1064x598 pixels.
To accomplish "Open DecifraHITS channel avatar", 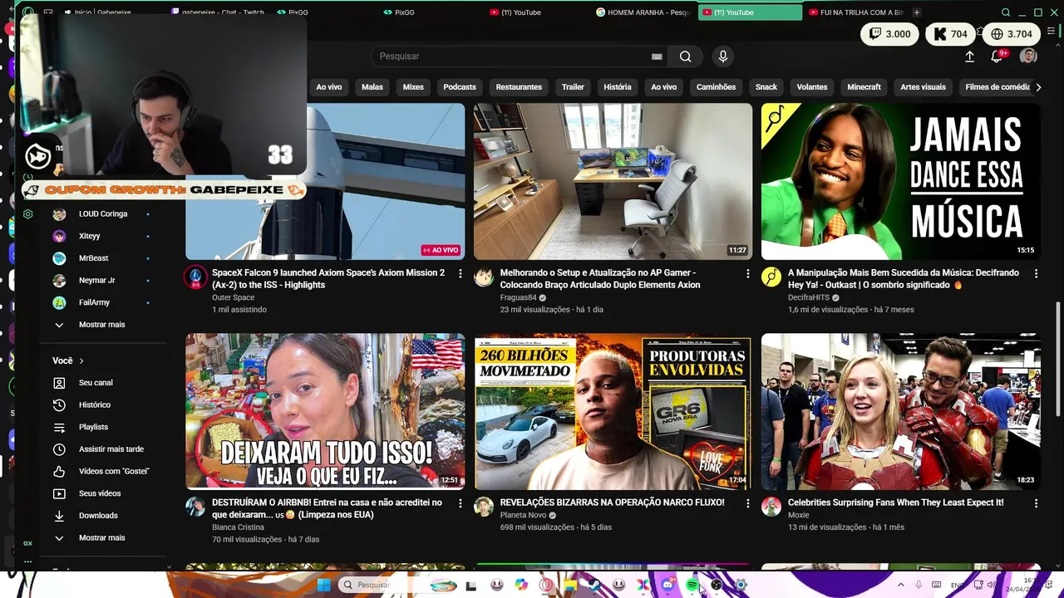I will pyautogui.click(x=771, y=277).
